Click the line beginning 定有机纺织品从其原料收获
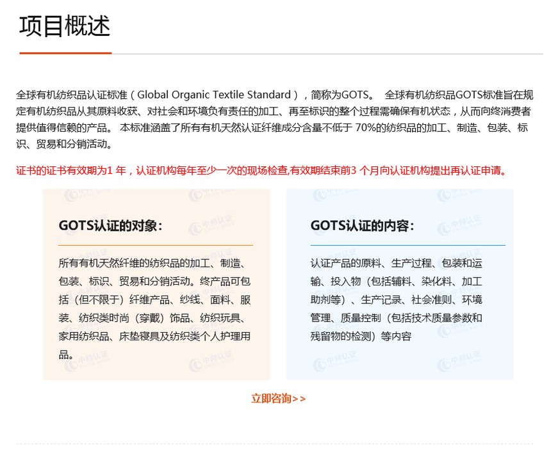The height and width of the screenshot is (453, 551). click(x=274, y=111)
